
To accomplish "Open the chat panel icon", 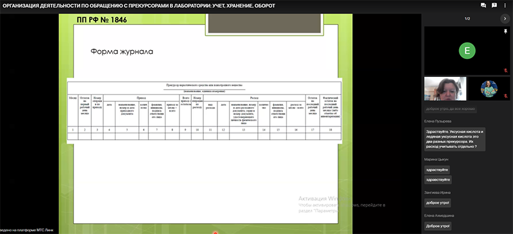I will tap(484, 6).
